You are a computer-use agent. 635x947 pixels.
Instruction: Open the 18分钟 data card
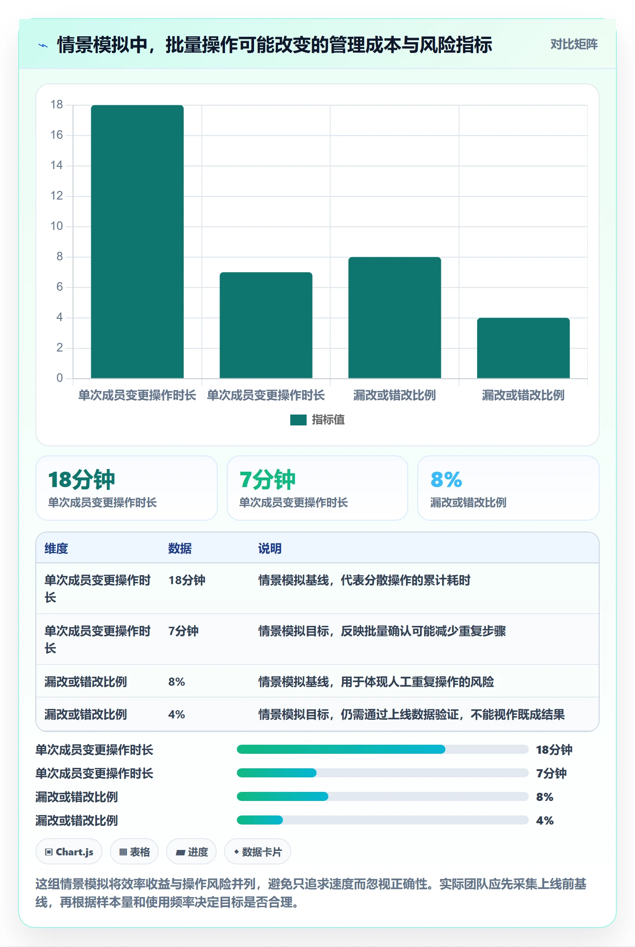coord(127,488)
